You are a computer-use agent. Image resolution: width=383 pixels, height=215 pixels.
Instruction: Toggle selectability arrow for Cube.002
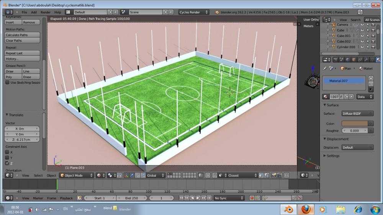368,41
